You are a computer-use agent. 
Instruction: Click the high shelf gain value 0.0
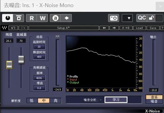point(39,88)
